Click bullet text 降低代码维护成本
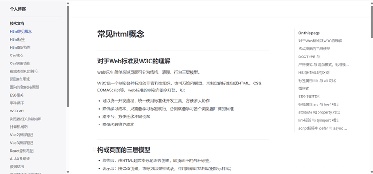 (x=118, y=125)
